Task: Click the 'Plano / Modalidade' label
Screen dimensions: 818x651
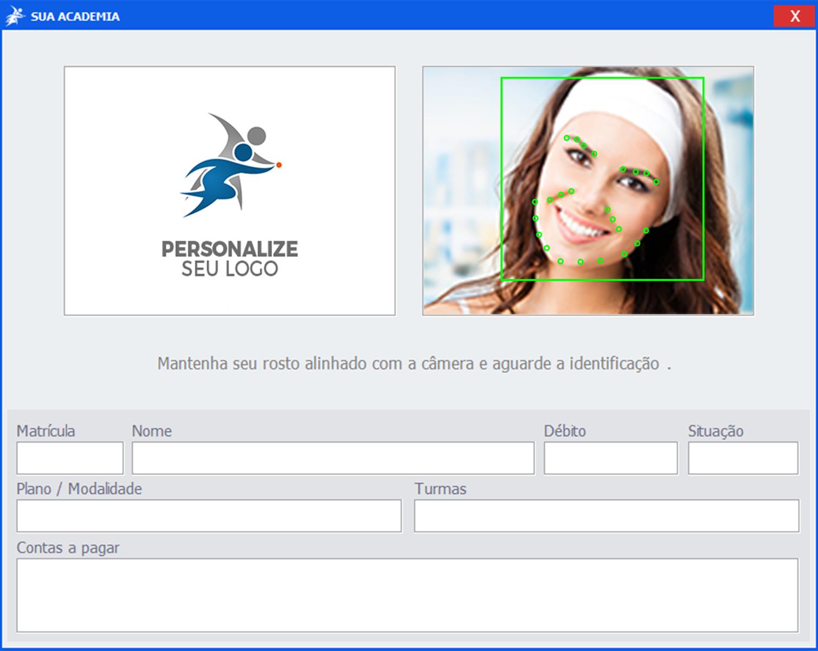Action: click(79, 489)
